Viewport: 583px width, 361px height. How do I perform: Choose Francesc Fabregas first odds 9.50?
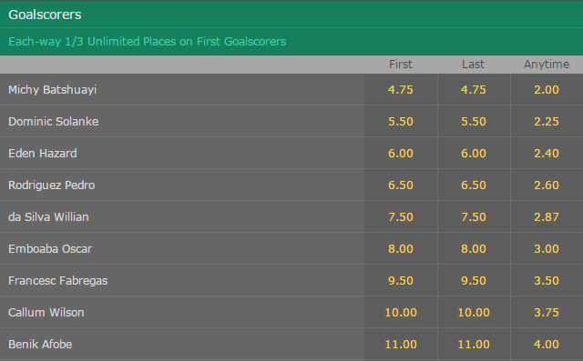pos(401,281)
